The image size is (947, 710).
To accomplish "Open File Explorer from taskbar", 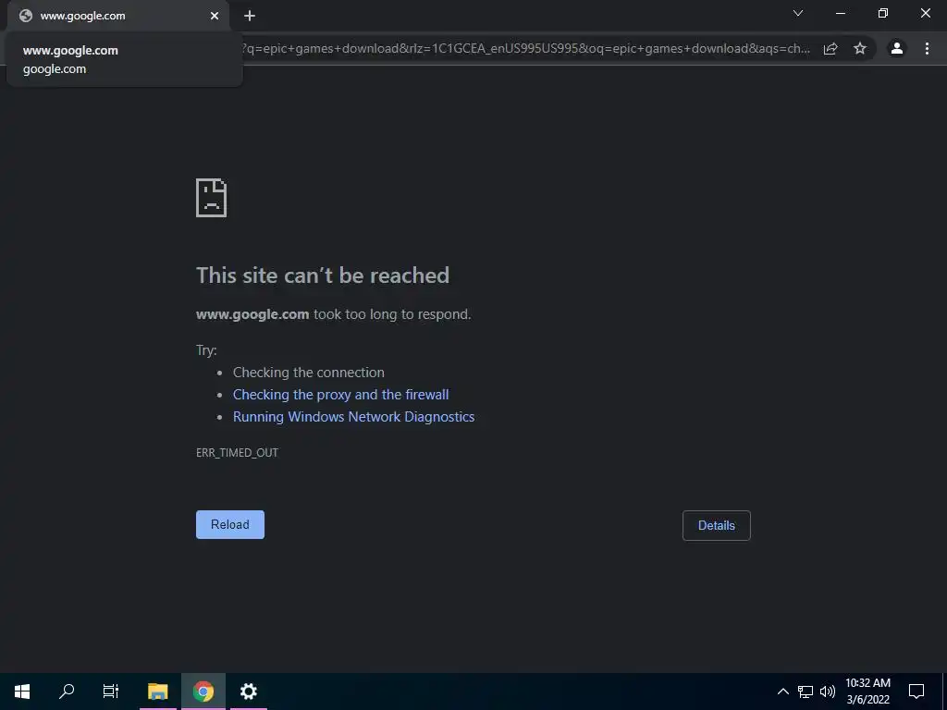I will pyautogui.click(x=157, y=692).
